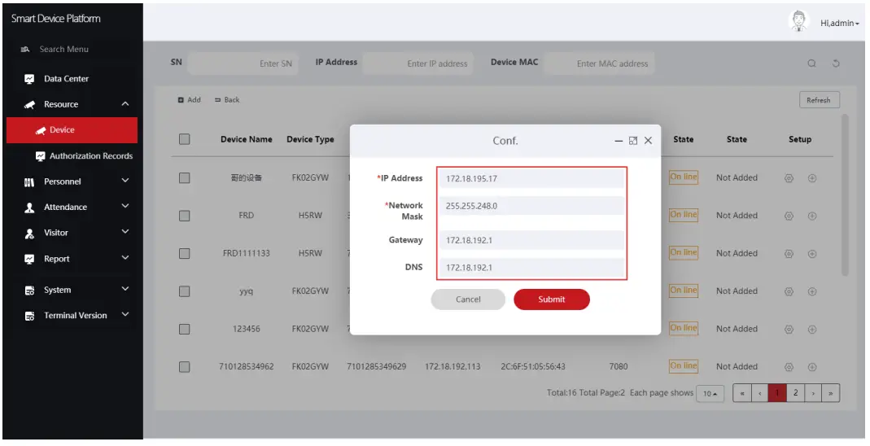This screenshot has height=446, width=870.
Task: Click the Data Center monitor icon
Action: coord(29,79)
